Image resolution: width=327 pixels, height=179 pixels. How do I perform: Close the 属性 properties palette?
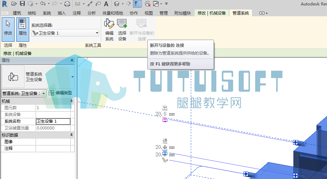72,60
